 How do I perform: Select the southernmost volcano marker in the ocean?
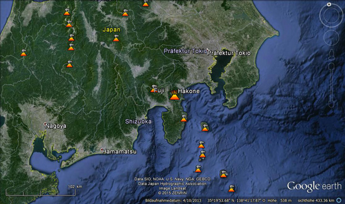(x=231, y=188)
